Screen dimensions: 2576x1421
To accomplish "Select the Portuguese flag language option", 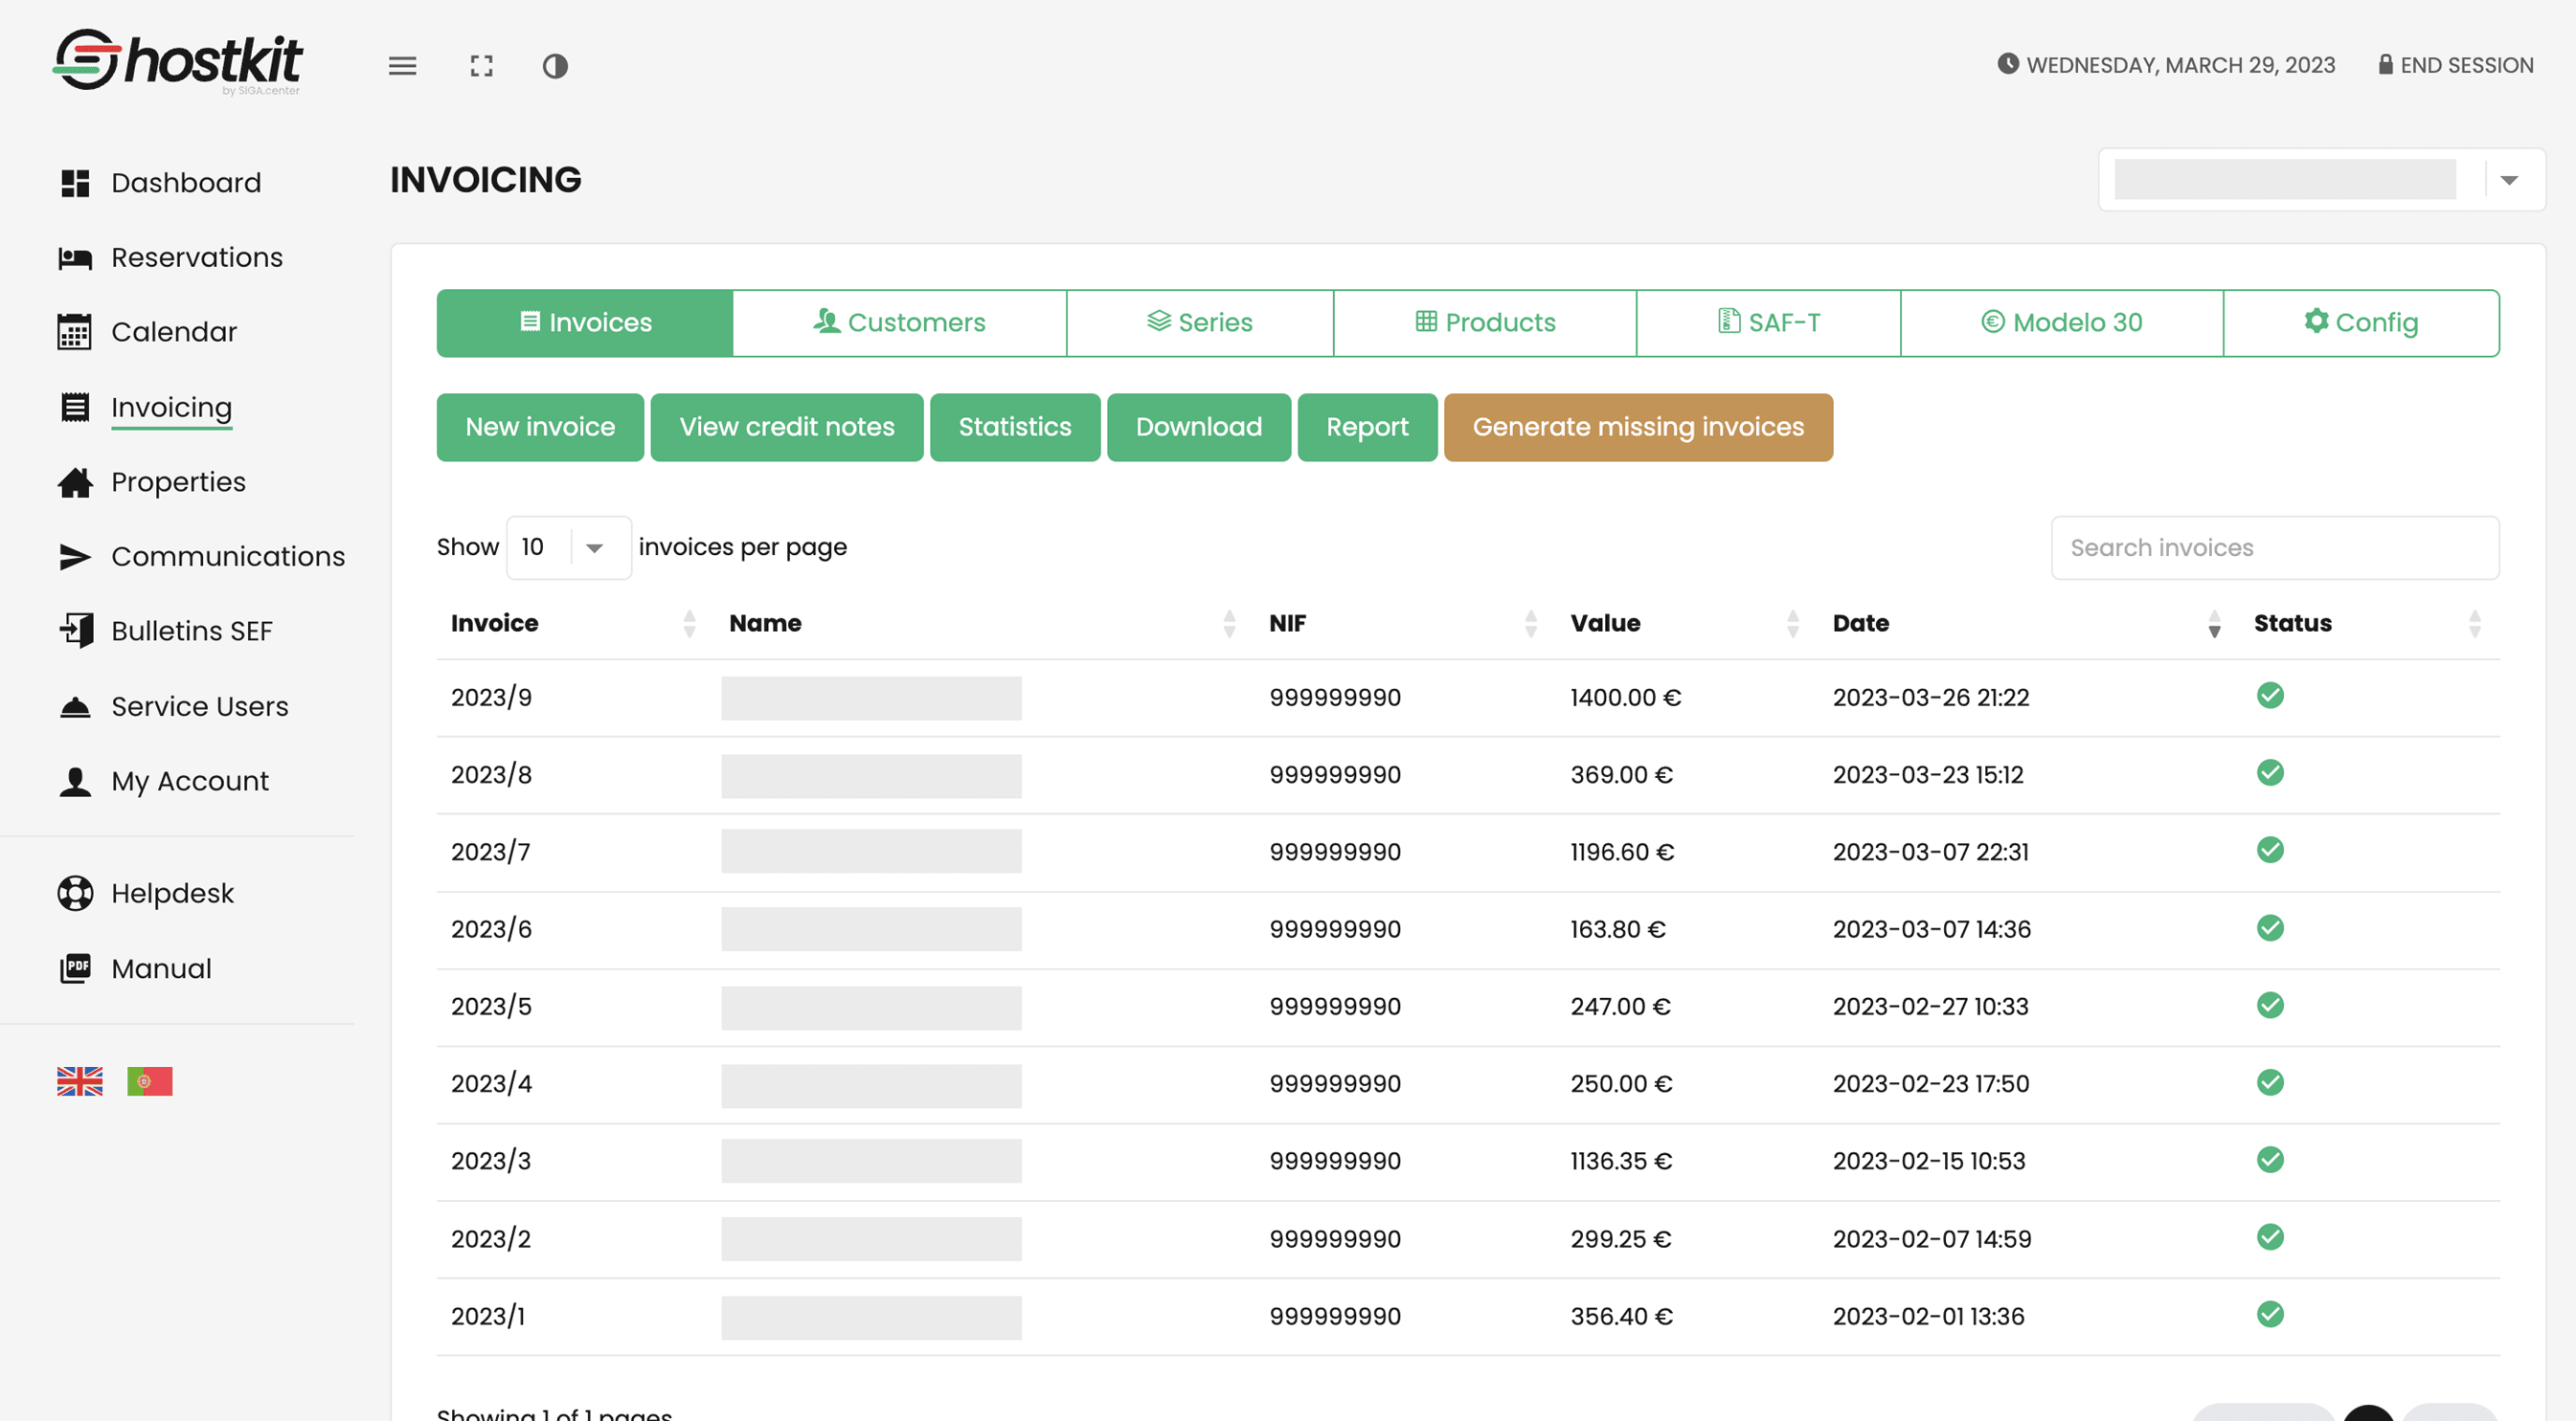I will (150, 1080).
